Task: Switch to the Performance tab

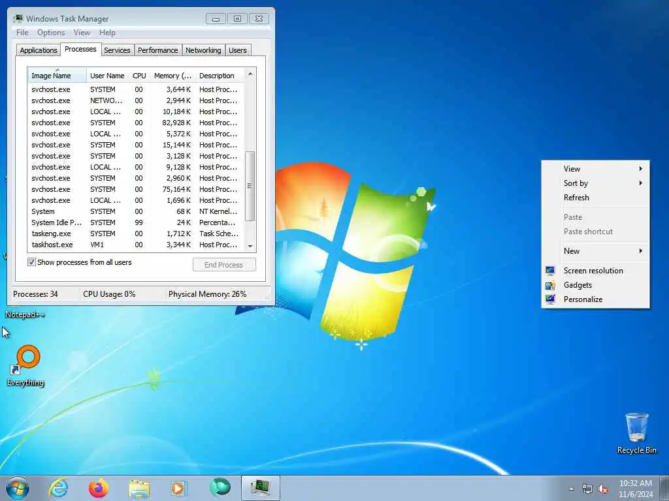Action: click(x=157, y=50)
